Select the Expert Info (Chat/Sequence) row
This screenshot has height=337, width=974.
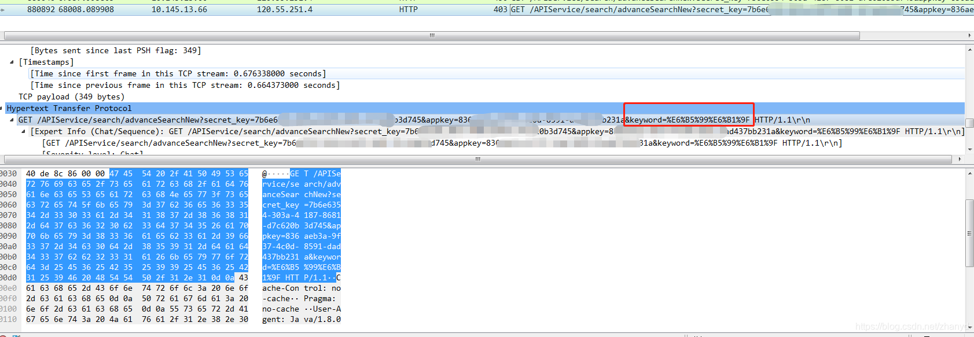coord(498,131)
